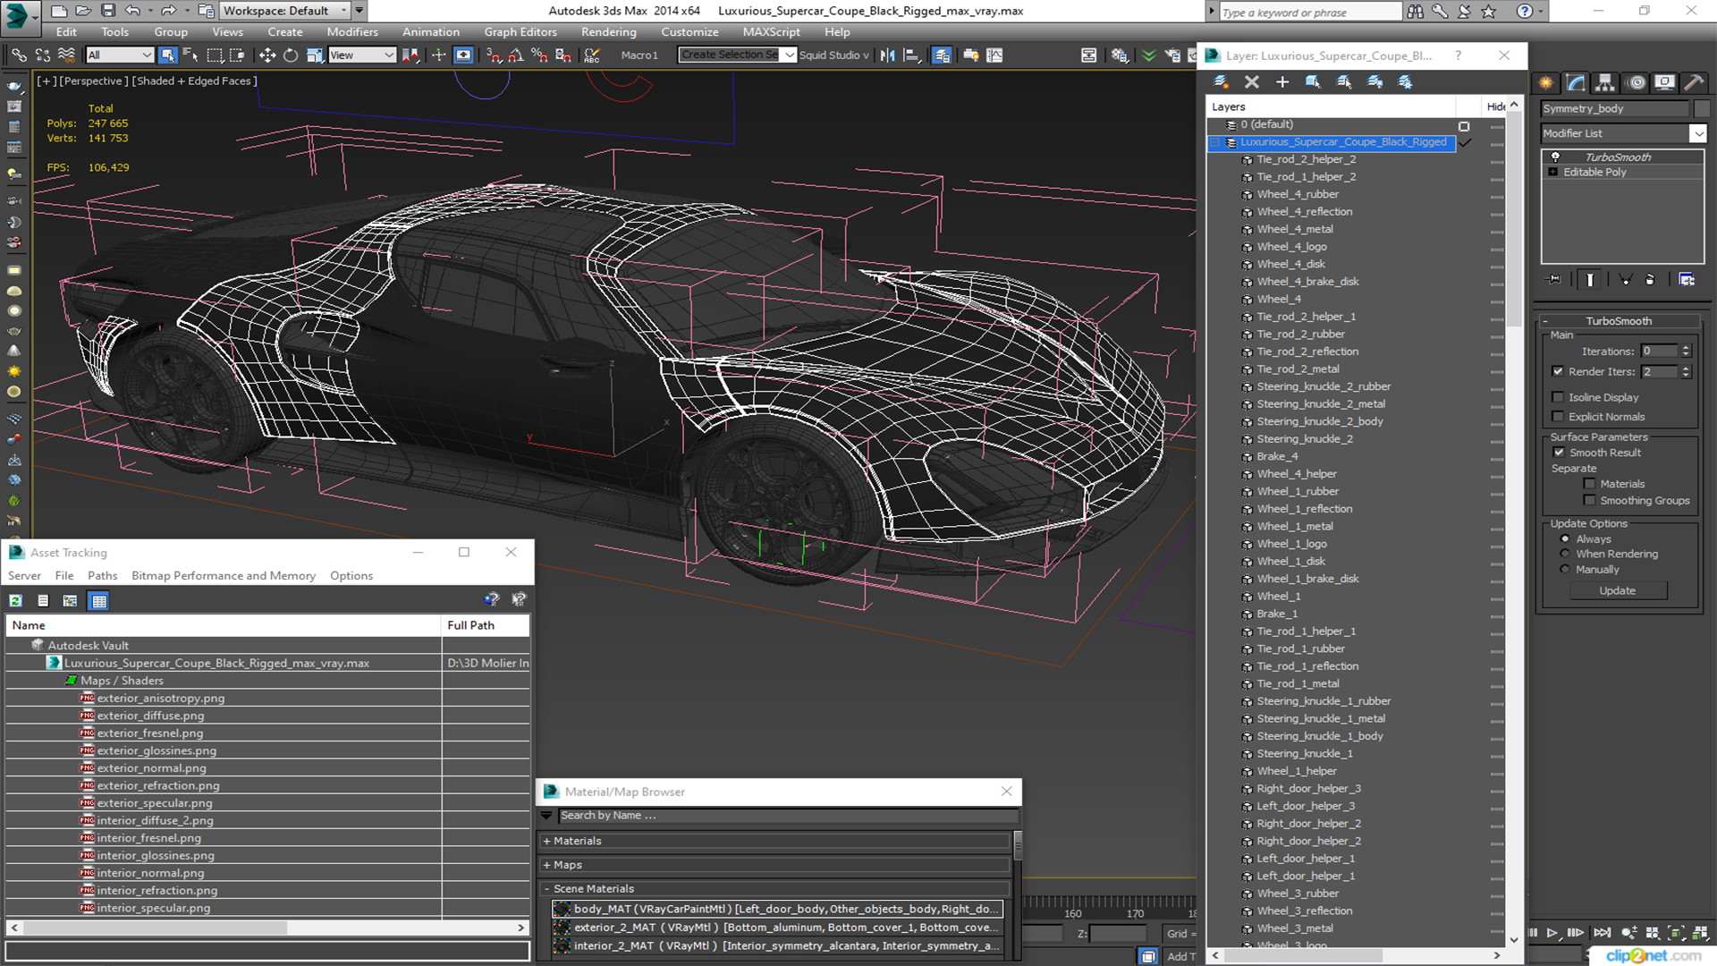Image resolution: width=1717 pixels, height=966 pixels.
Task: Select the When Rendering radio button
Action: click(1565, 555)
